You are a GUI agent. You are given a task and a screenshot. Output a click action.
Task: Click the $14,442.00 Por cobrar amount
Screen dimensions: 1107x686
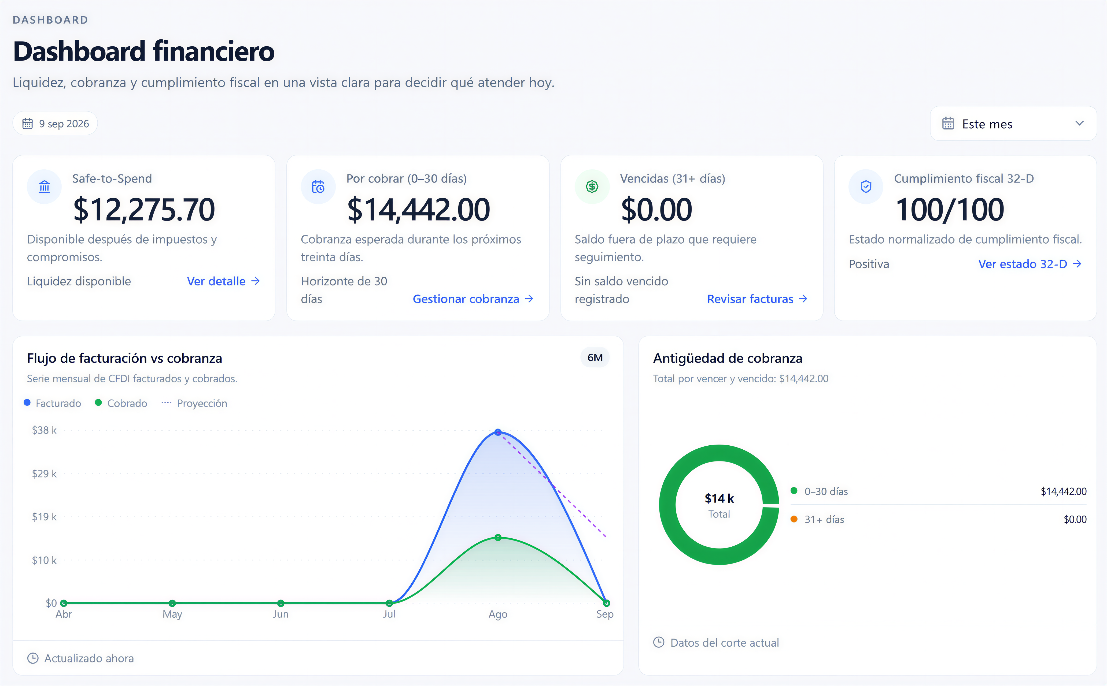coord(418,210)
